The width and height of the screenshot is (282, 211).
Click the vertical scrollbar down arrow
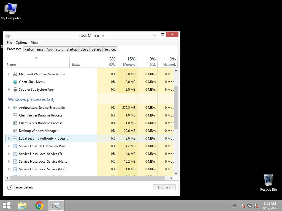click(x=176, y=174)
